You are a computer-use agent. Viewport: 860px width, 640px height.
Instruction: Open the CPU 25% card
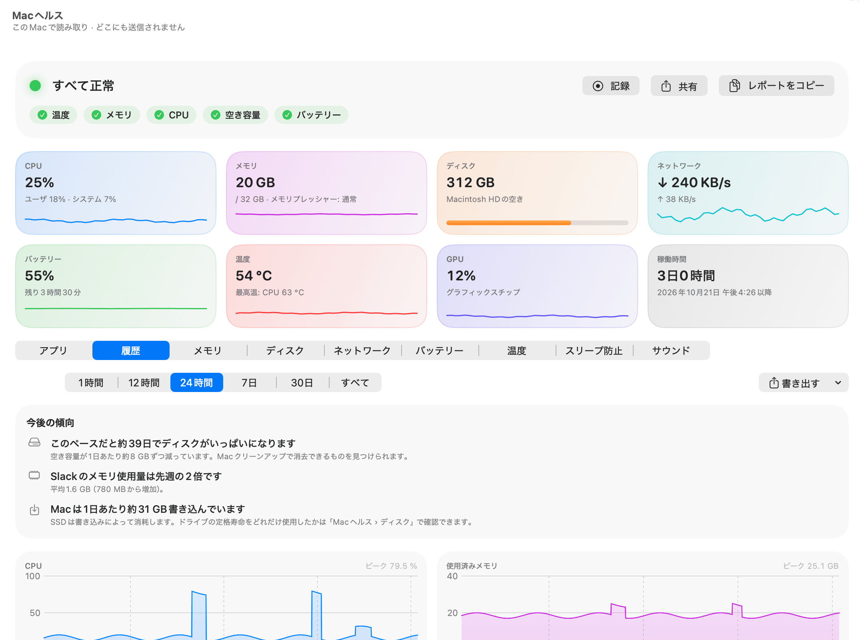pyautogui.click(x=116, y=193)
